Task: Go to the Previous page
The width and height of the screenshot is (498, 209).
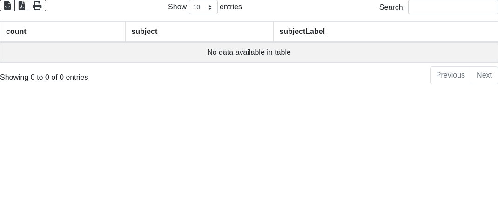Action: pos(450,75)
